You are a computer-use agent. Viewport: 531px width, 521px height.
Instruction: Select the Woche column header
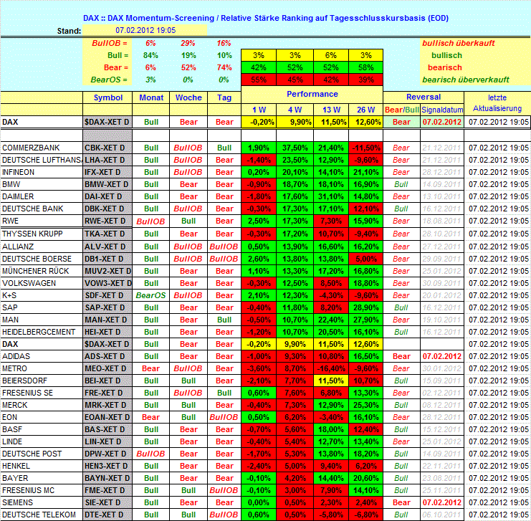click(188, 97)
